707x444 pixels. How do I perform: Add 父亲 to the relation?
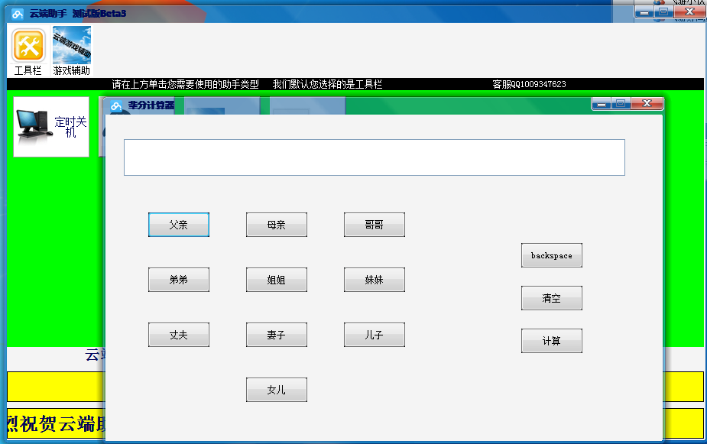(x=179, y=225)
